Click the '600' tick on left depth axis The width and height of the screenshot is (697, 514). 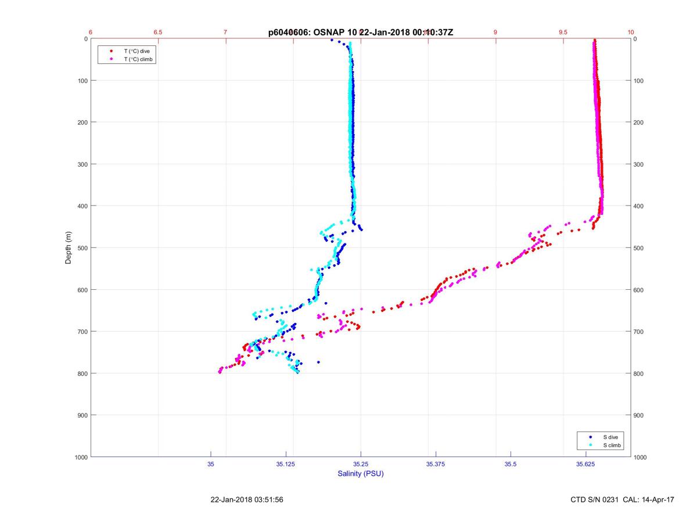pos(82,290)
